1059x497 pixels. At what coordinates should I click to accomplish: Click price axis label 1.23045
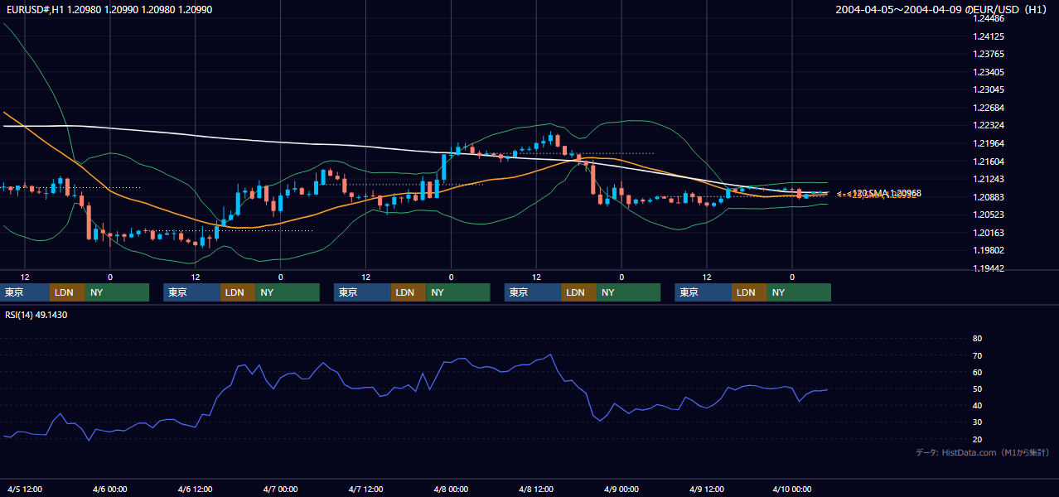[989, 89]
